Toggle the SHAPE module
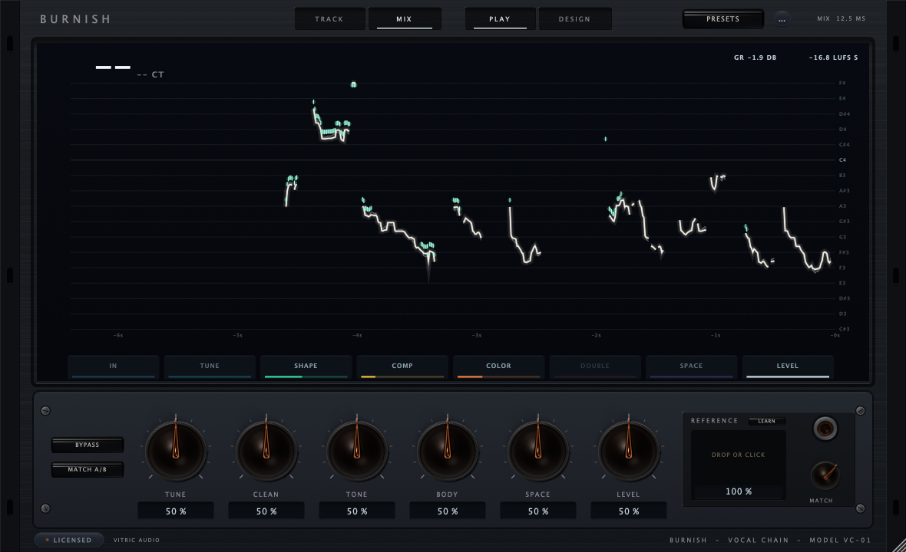 [306, 367]
